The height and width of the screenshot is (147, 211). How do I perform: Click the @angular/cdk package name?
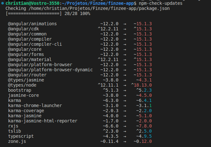(23, 29)
